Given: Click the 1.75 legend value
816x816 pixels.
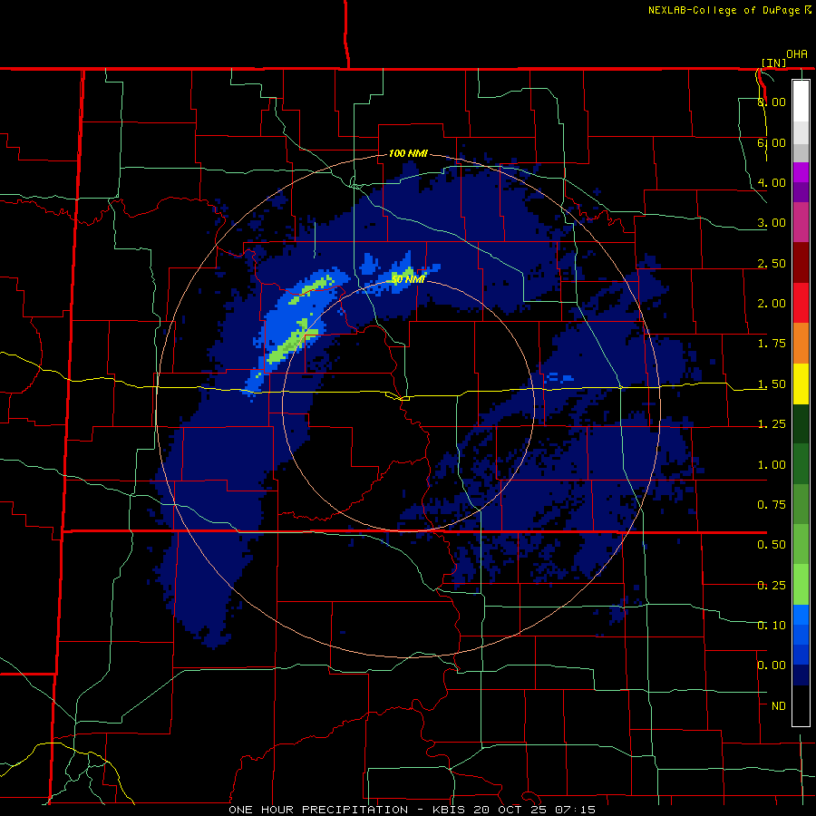Looking at the screenshot, I should pyautogui.click(x=772, y=344).
